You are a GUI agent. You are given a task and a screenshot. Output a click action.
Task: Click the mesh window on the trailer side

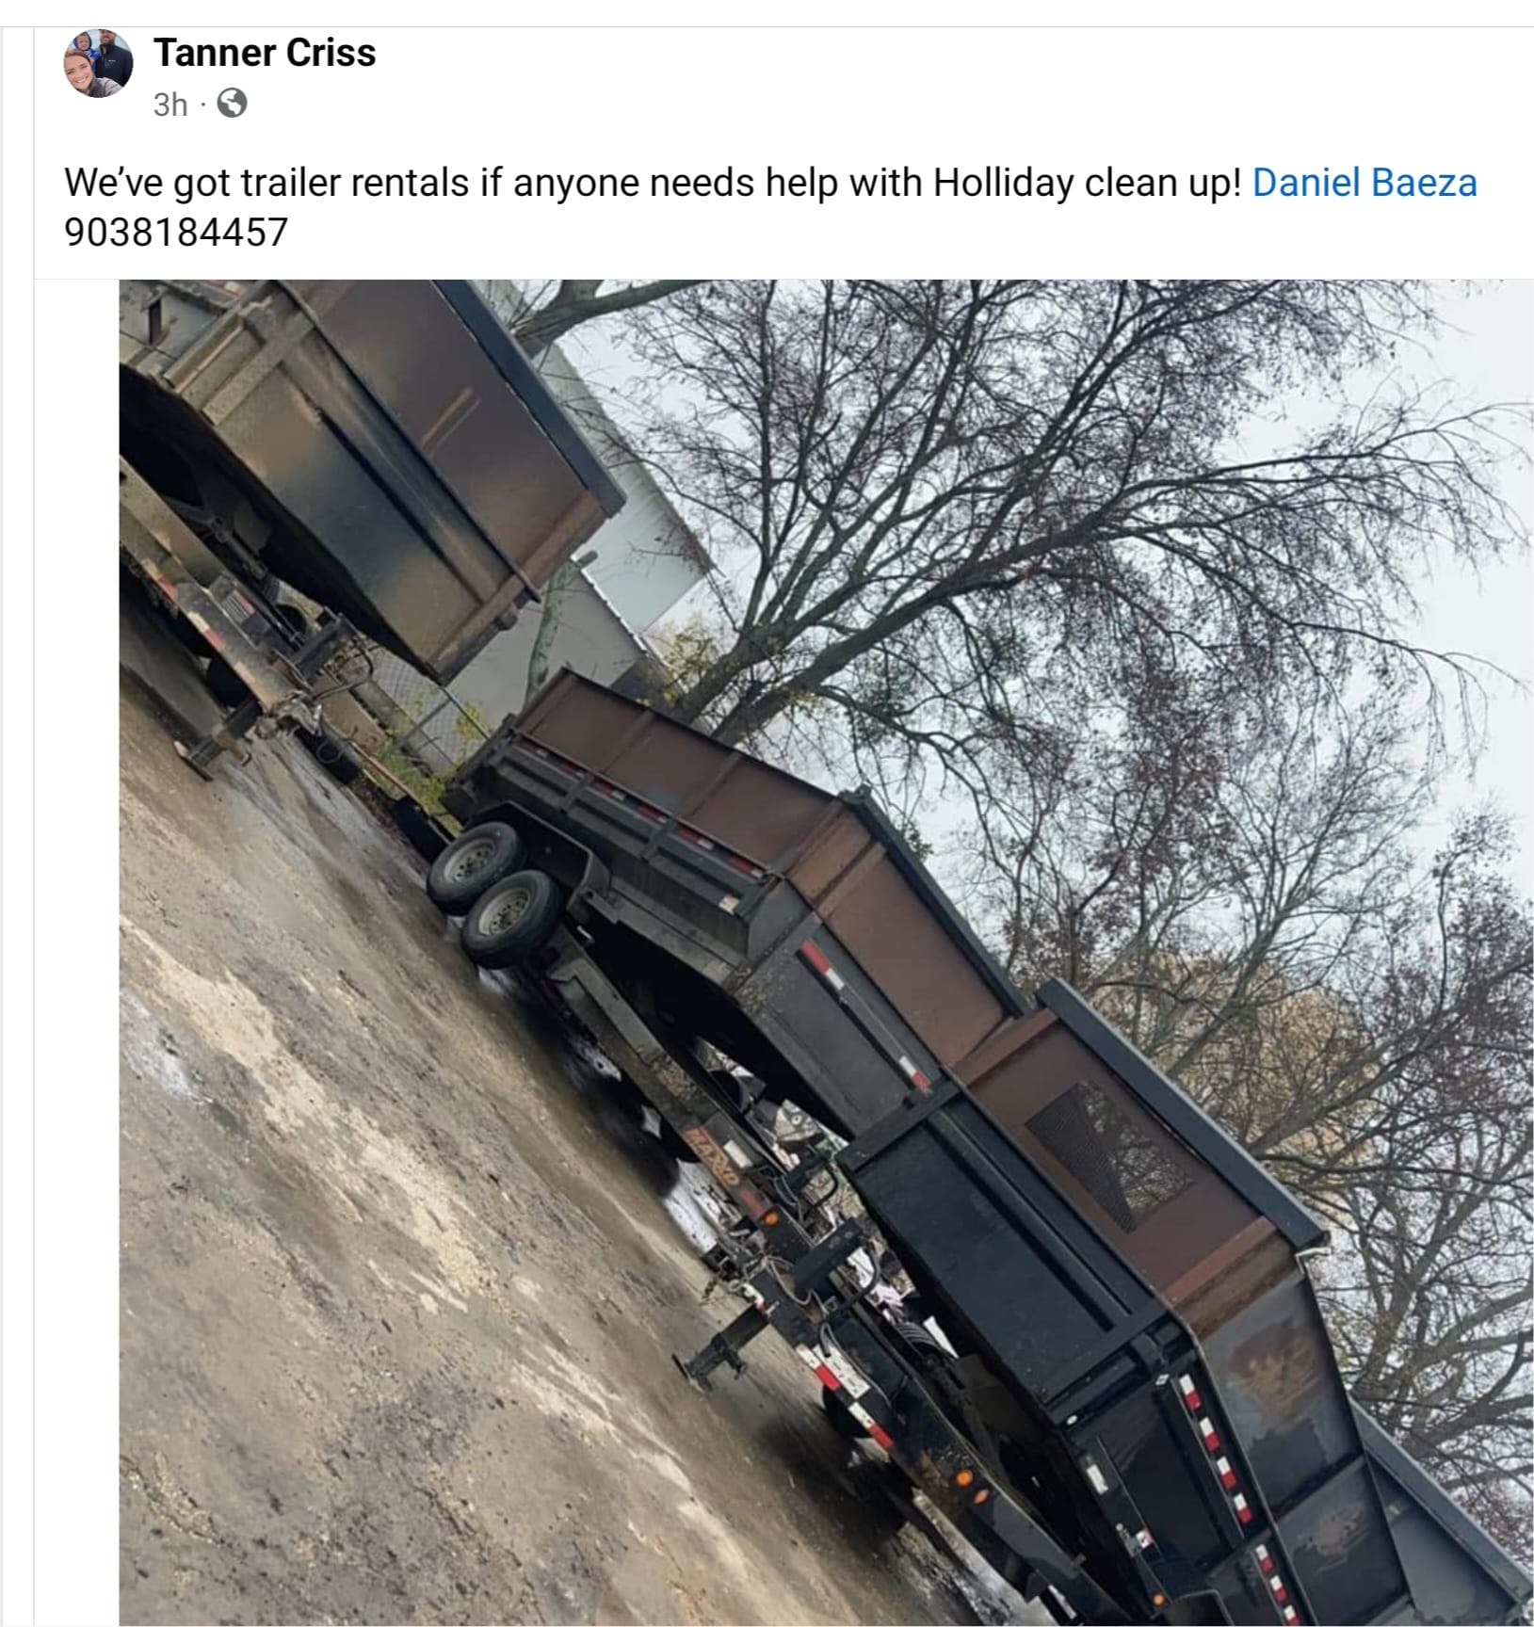pyautogui.click(x=1109, y=1152)
